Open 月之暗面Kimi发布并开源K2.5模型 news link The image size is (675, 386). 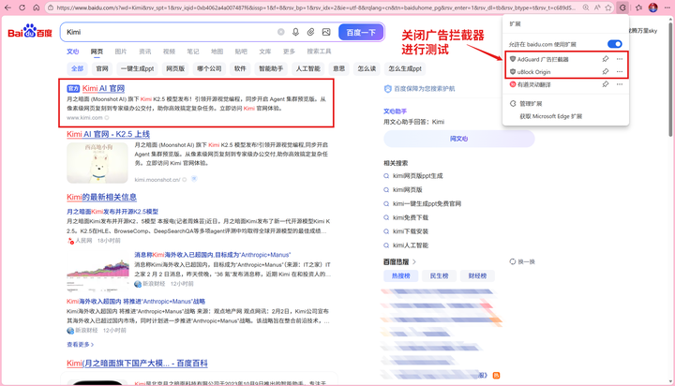point(112,212)
